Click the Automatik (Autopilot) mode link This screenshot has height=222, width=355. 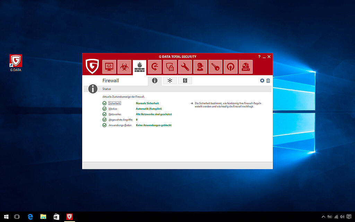click(149, 109)
